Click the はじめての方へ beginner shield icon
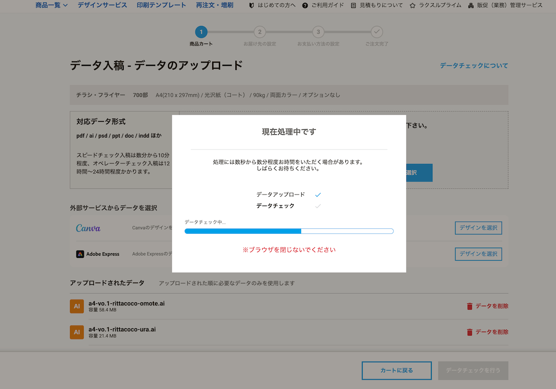556x389 pixels. [x=252, y=6]
